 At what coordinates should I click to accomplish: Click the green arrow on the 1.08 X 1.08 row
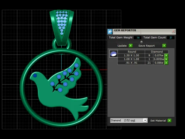tap(166, 59)
